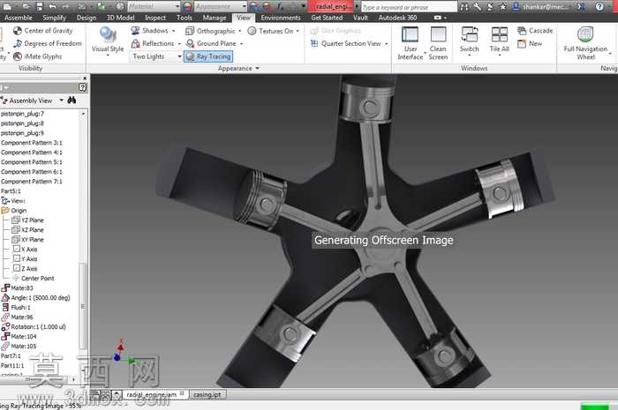Click the binoculars Find icon in browser
This screenshot has width=618, height=410.
(x=72, y=101)
